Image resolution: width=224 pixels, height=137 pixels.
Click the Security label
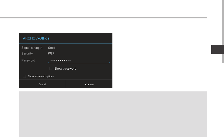click(x=27, y=54)
